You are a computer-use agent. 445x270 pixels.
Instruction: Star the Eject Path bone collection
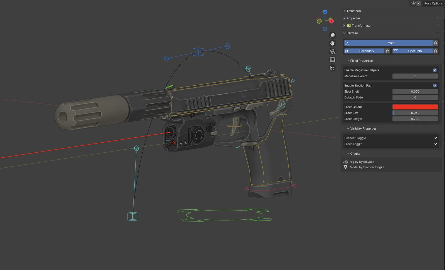435,51
